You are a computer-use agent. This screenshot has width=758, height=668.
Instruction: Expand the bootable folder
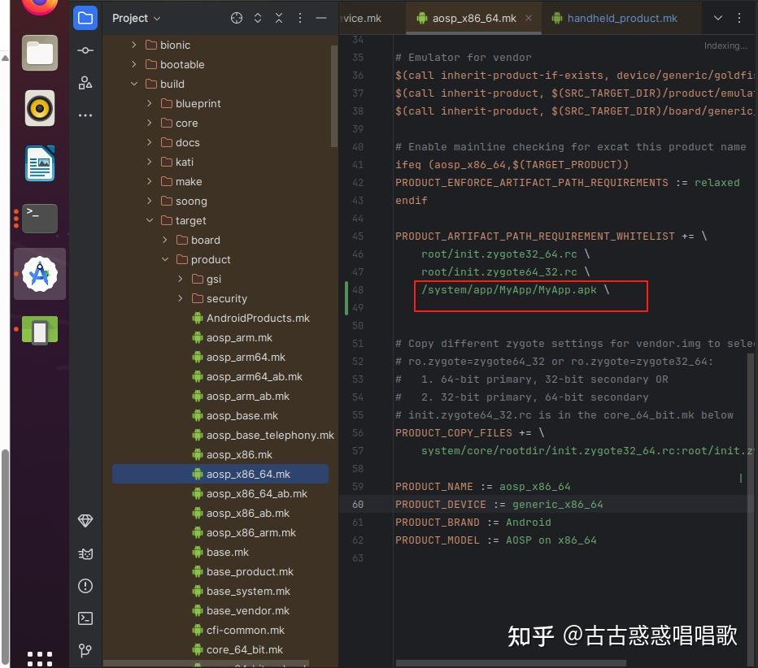click(134, 64)
